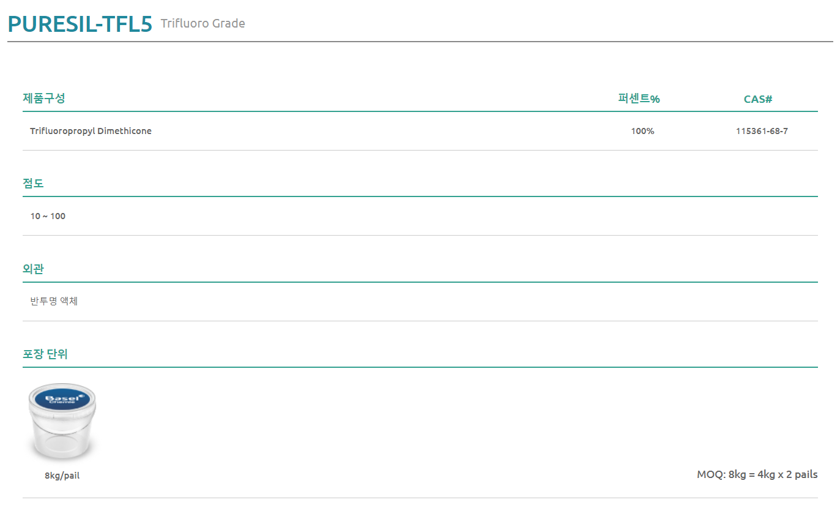This screenshot has width=840, height=508.
Task: Click the 포장 단위 section heading
Action: click(x=45, y=354)
